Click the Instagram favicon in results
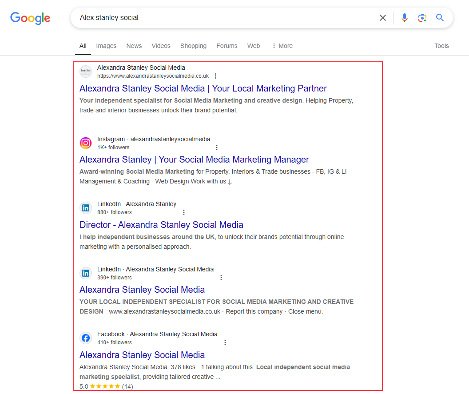The height and width of the screenshot is (394, 469). coord(86,143)
